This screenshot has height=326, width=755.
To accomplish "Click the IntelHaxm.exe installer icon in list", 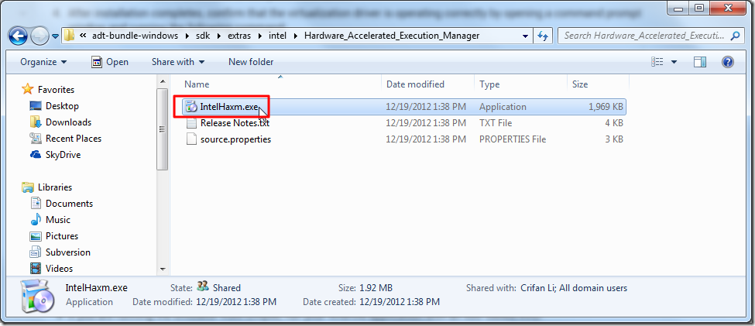I will click(x=191, y=107).
